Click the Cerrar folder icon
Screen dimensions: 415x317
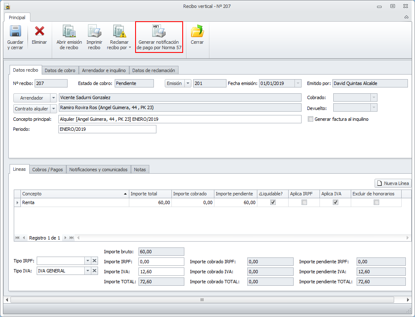pyautogui.click(x=197, y=32)
